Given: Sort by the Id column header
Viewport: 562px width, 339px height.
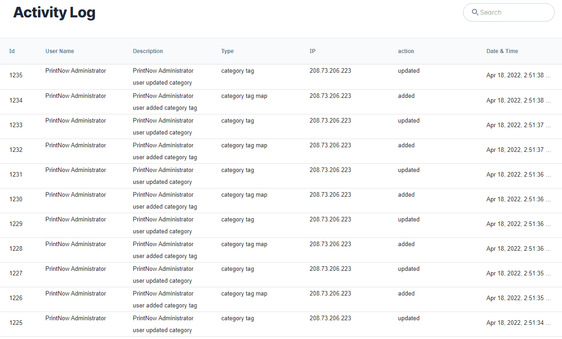Looking at the screenshot, I should [x=12, y=51].
